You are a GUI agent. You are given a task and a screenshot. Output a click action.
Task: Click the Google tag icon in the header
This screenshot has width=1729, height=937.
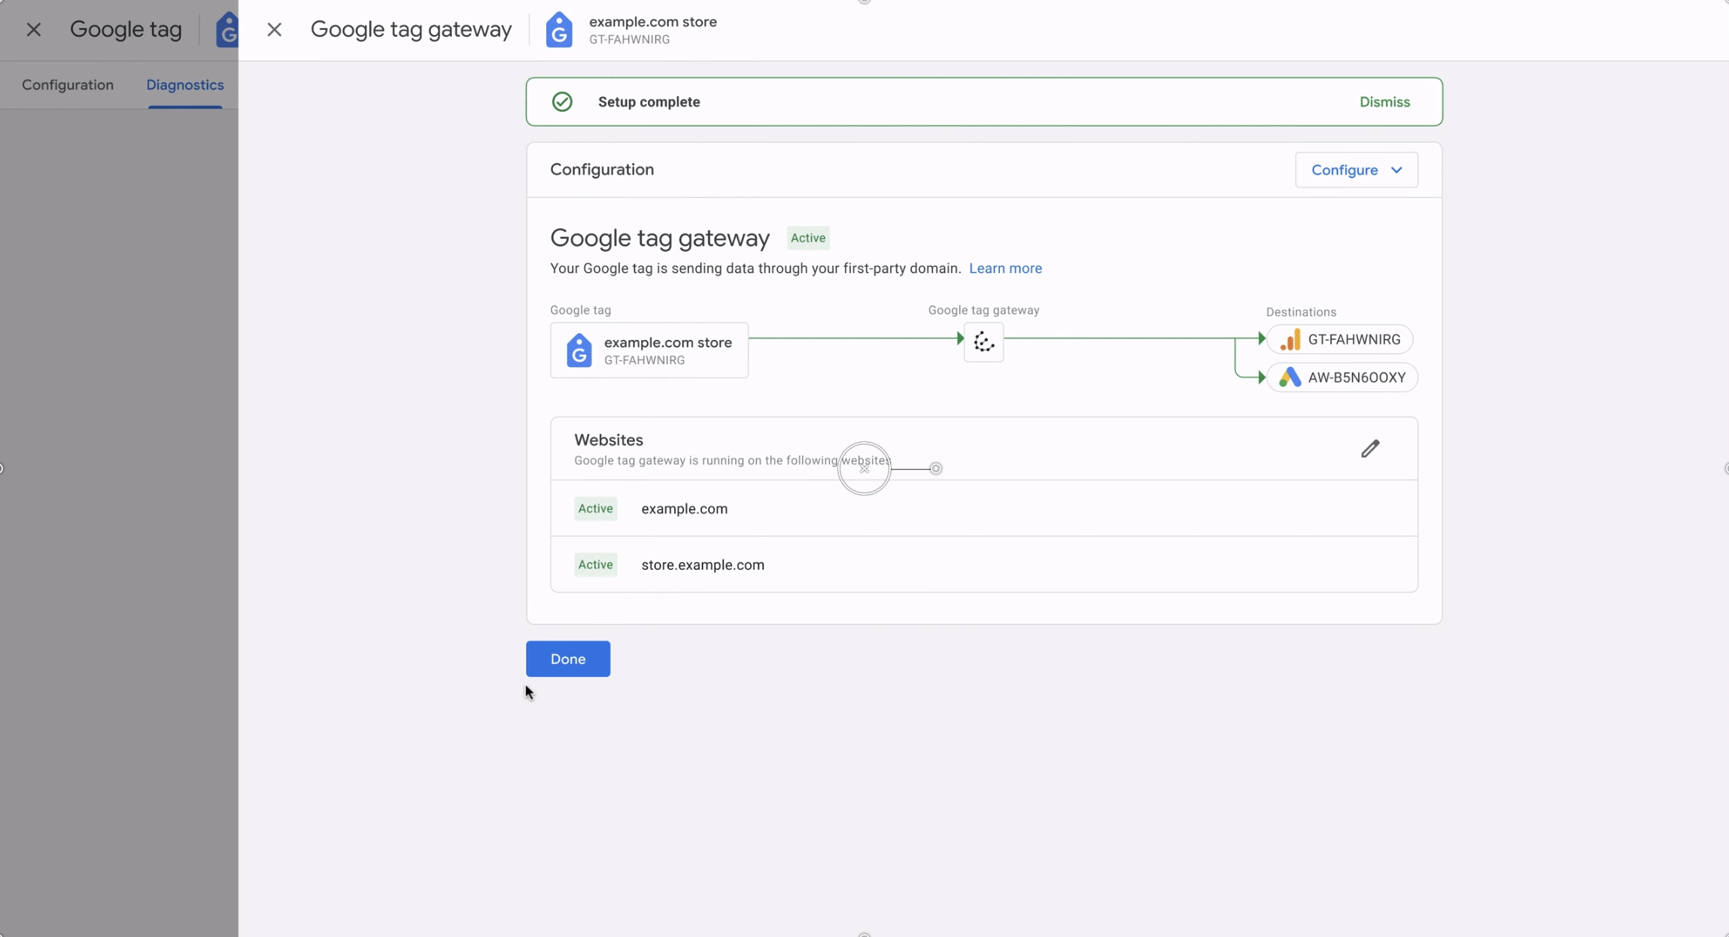(559, 29)
